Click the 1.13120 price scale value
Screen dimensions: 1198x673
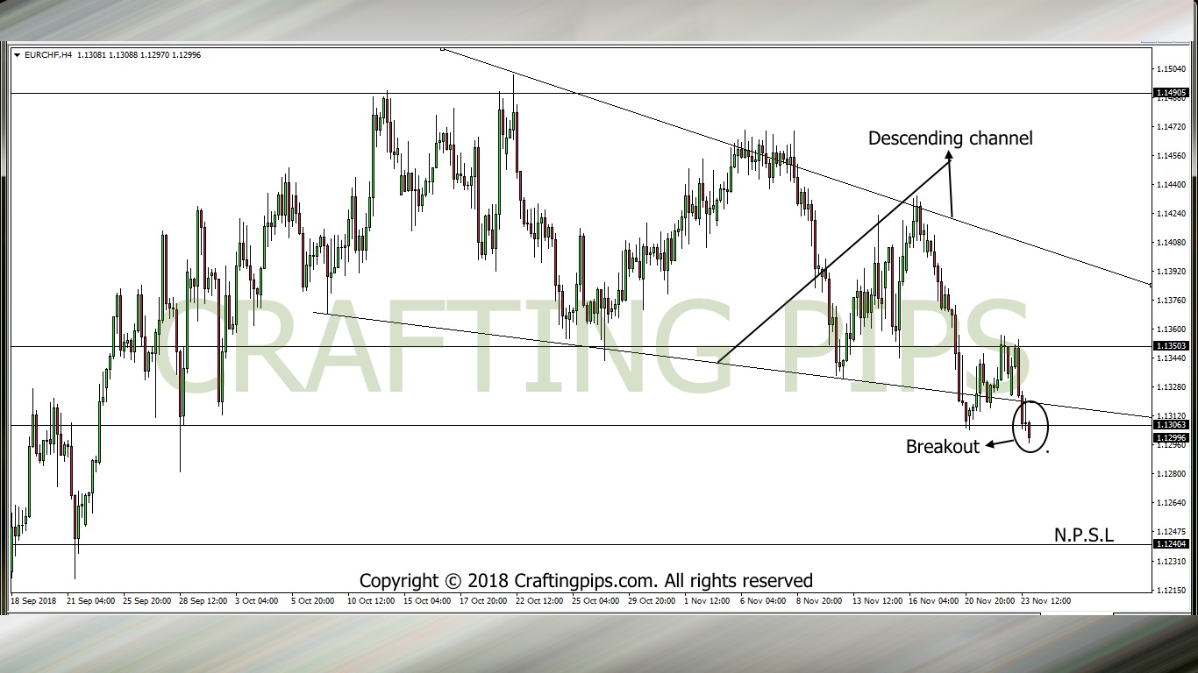pos(1171,415)
